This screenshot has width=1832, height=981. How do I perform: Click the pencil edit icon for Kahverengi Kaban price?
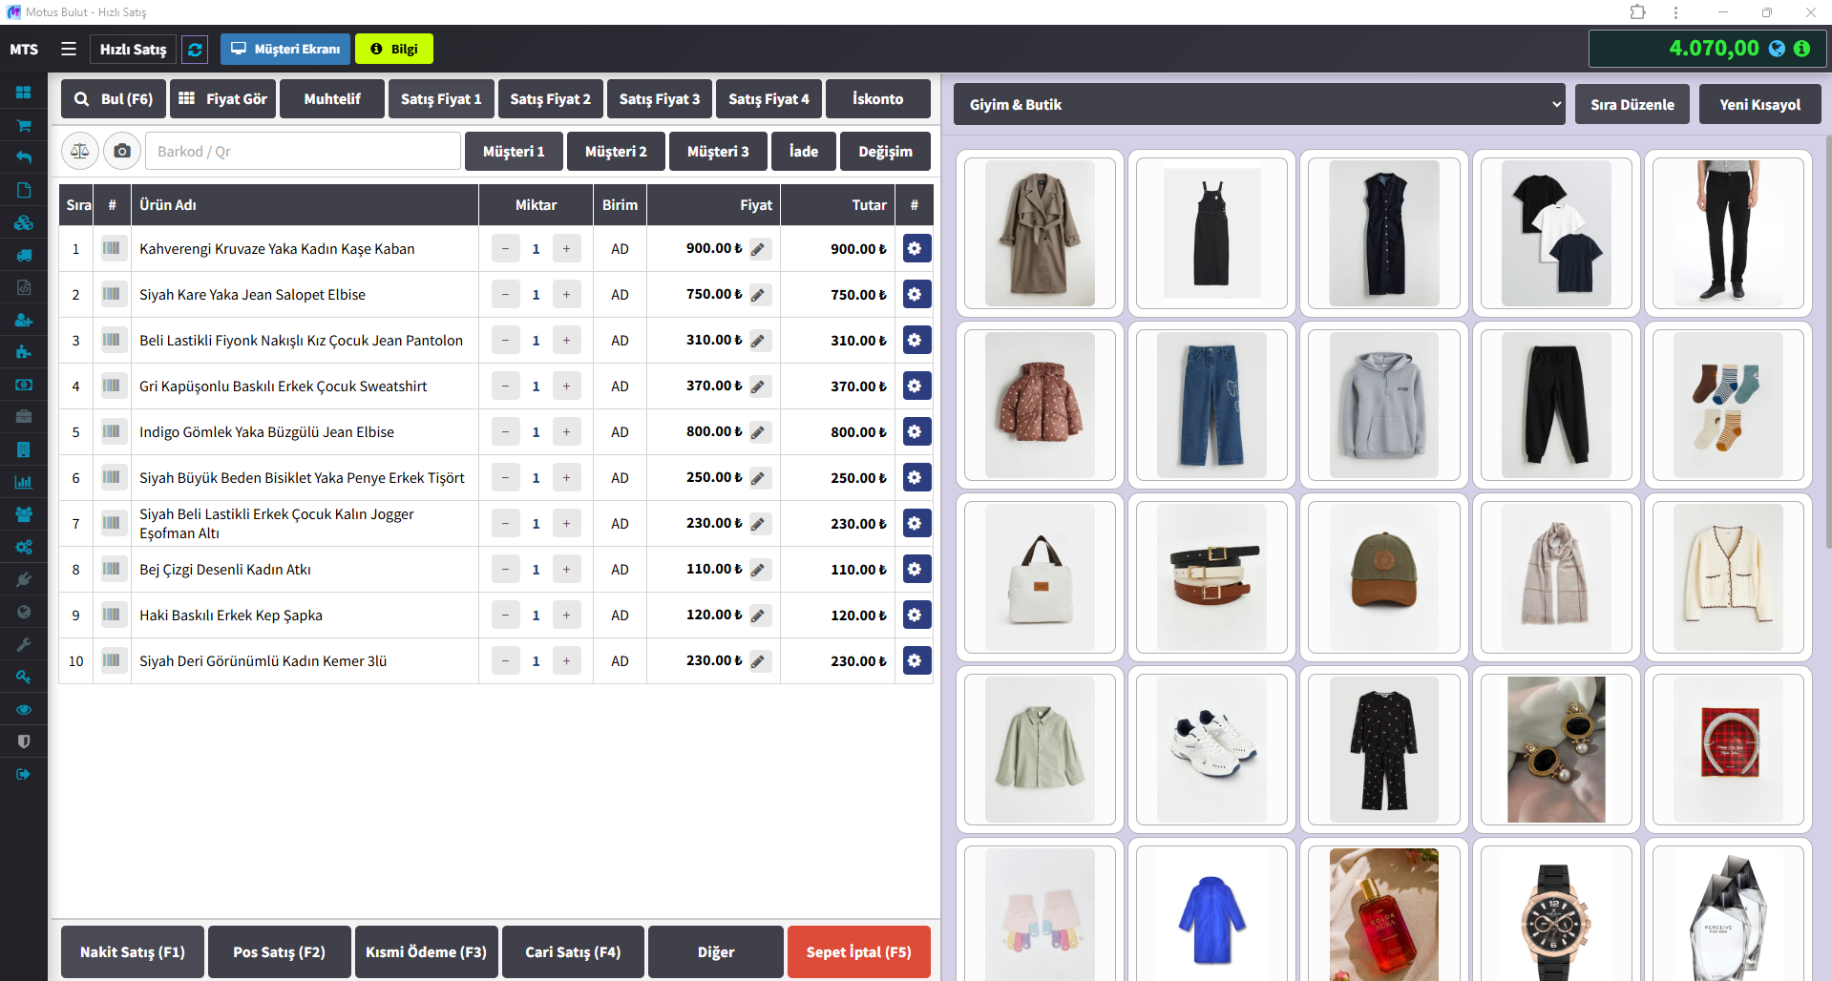pos(759,249)
